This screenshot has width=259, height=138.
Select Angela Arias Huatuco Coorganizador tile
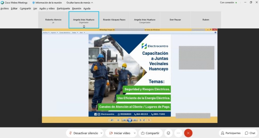click(145, 20)
